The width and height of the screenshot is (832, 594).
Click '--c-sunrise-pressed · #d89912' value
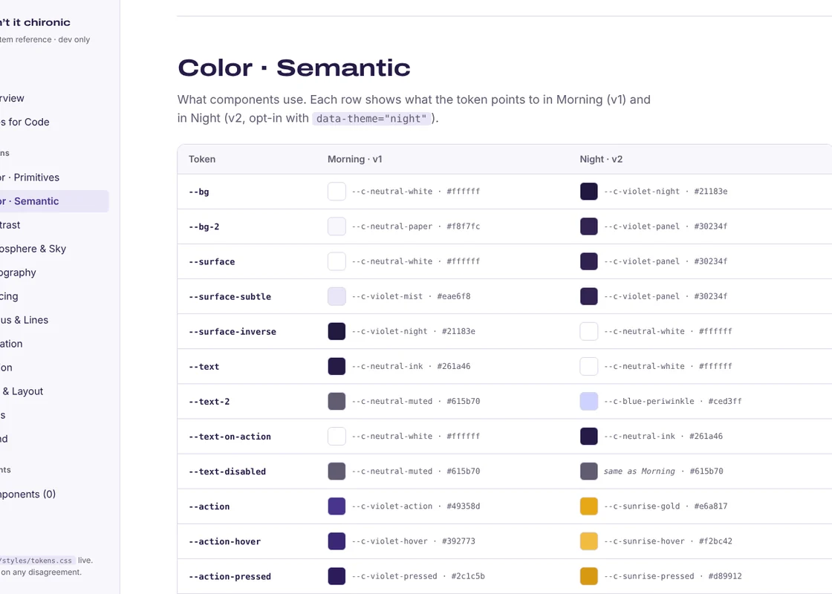(673, 576)
